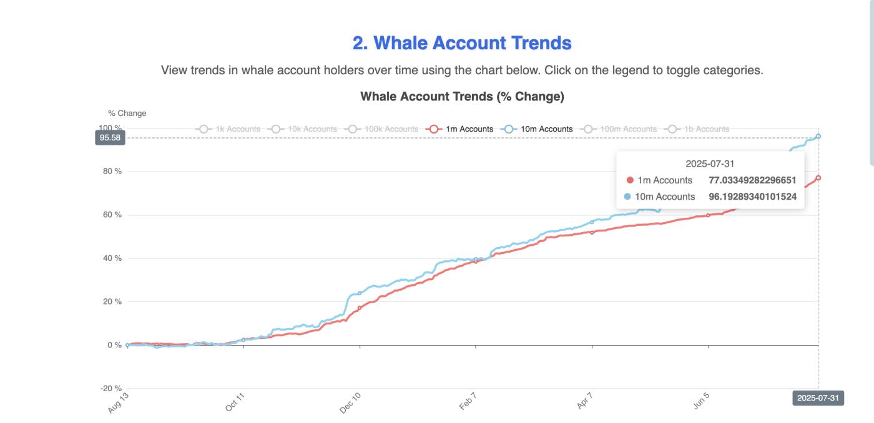Click the 1k Accounts legend circle icon

pos(204,129)
